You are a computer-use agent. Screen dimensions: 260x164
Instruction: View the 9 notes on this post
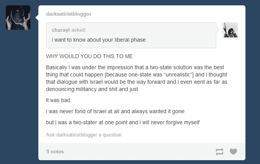(55, 151)
